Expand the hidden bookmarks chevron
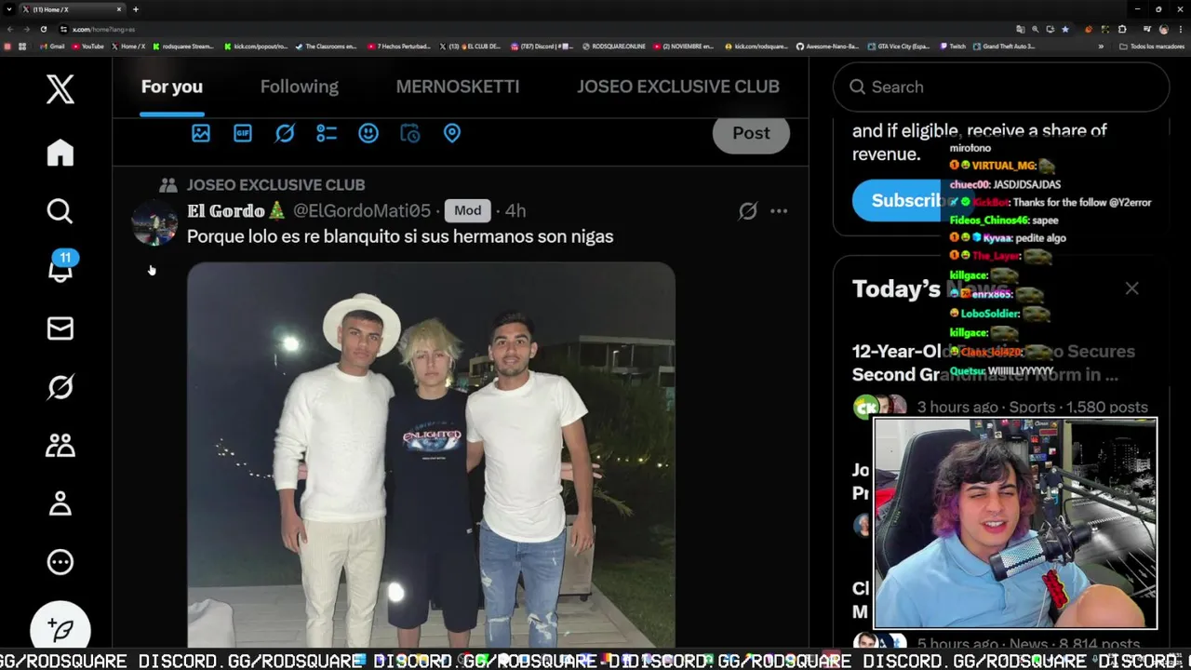Viewport: 1191px width, 670px height. [x=1101, y=47]
